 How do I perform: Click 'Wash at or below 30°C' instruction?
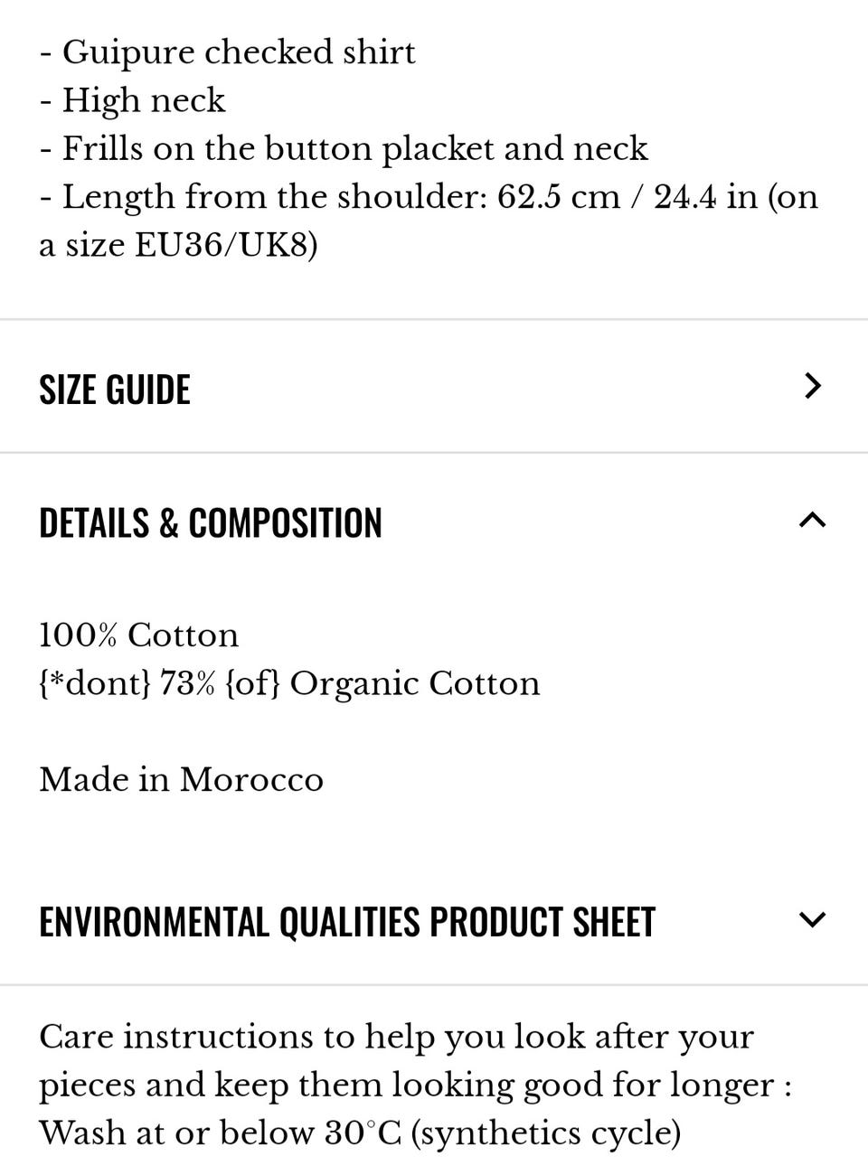[220, 1133]
